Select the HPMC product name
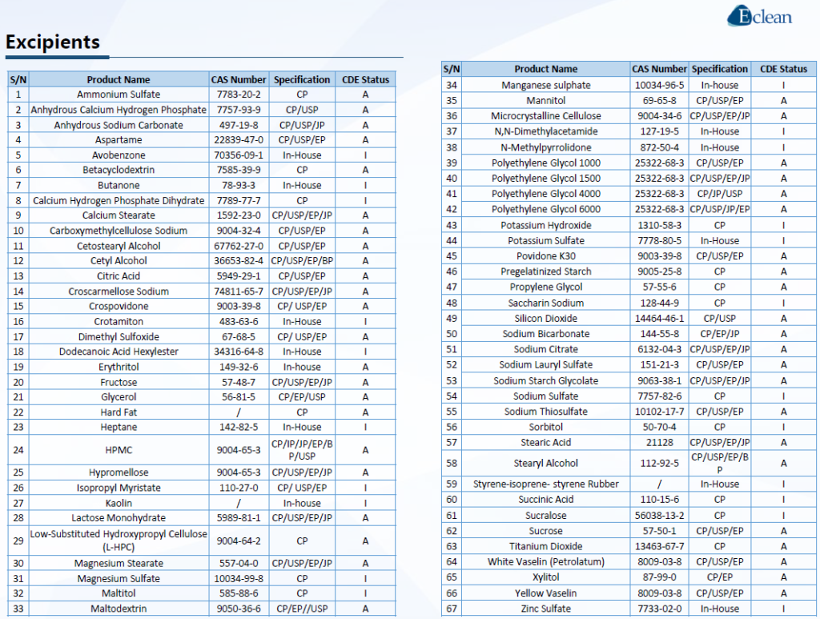This screenshot has width=820, height=619. tap(119, 450)
